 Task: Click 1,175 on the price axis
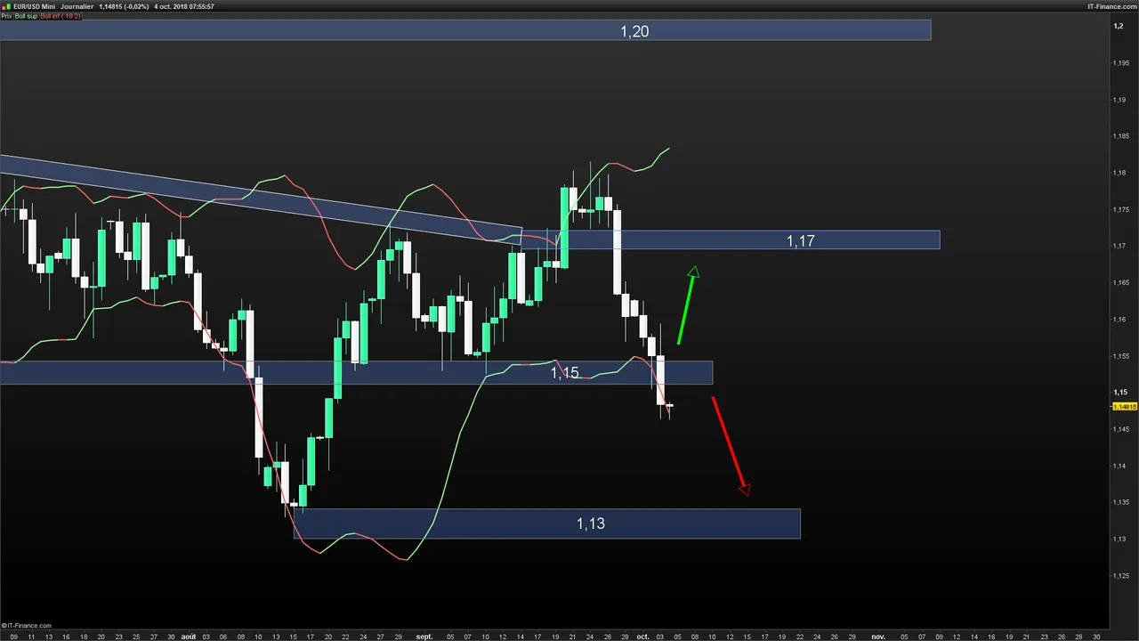tap(1120, 209)
